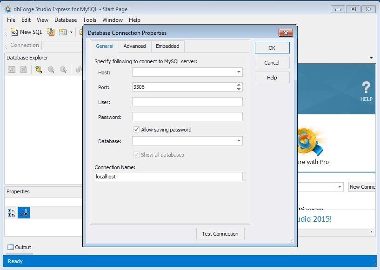Screen dimensions: 380x270
Task: Click the HELP question mark icon
Action: tap(366, 91)
